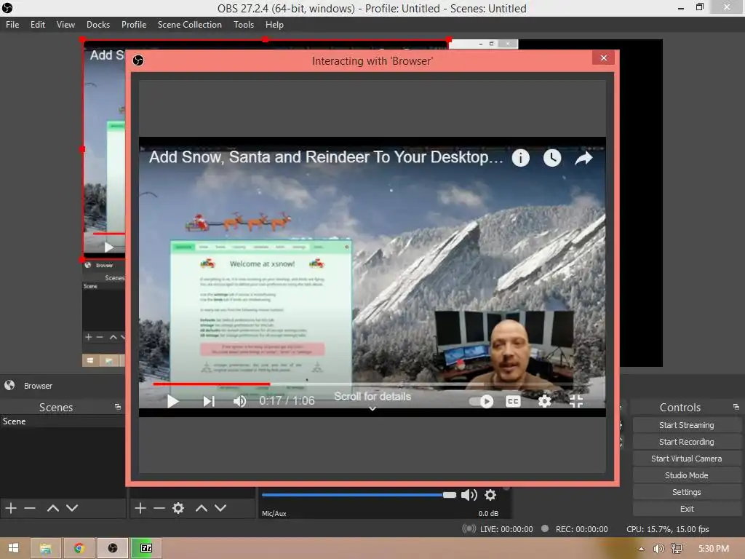Open the Edit menu
Viewport: 745px width, 559px height.
[38, 25]
